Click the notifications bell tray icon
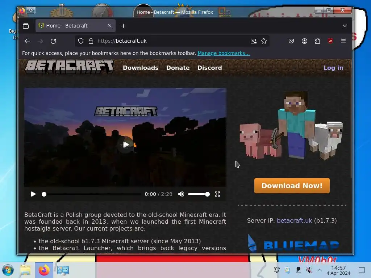The height and width of the screenshot is (278, 371). (276, 270)
